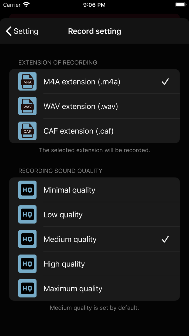Tap the Wi-Fi icon in the status bar
The width and height of the screenshot is (189, 336).
point(26,4)
